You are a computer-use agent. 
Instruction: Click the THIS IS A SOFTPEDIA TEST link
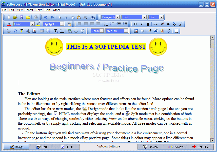pos(106,47)
